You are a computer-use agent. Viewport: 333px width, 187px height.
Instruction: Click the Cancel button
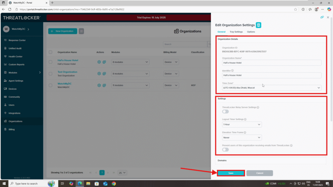click(x=260, y=173)
